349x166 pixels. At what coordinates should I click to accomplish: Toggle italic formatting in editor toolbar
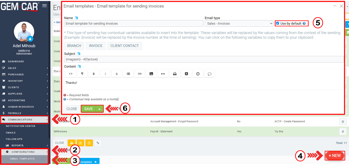[x=105, y=74]
